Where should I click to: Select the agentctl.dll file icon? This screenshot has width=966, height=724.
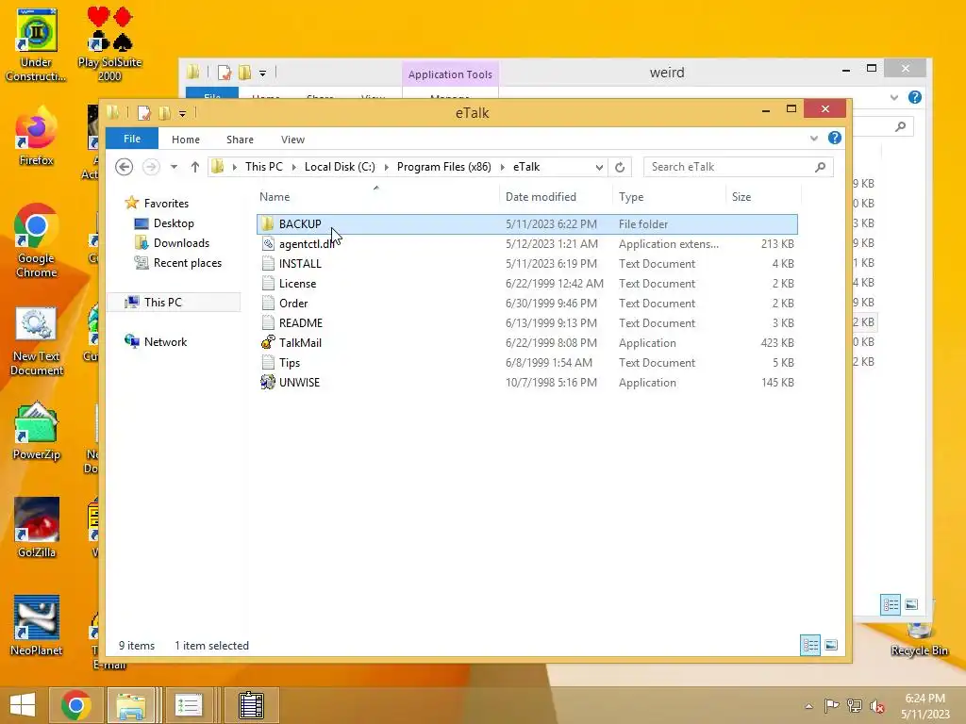coord(268,244)
